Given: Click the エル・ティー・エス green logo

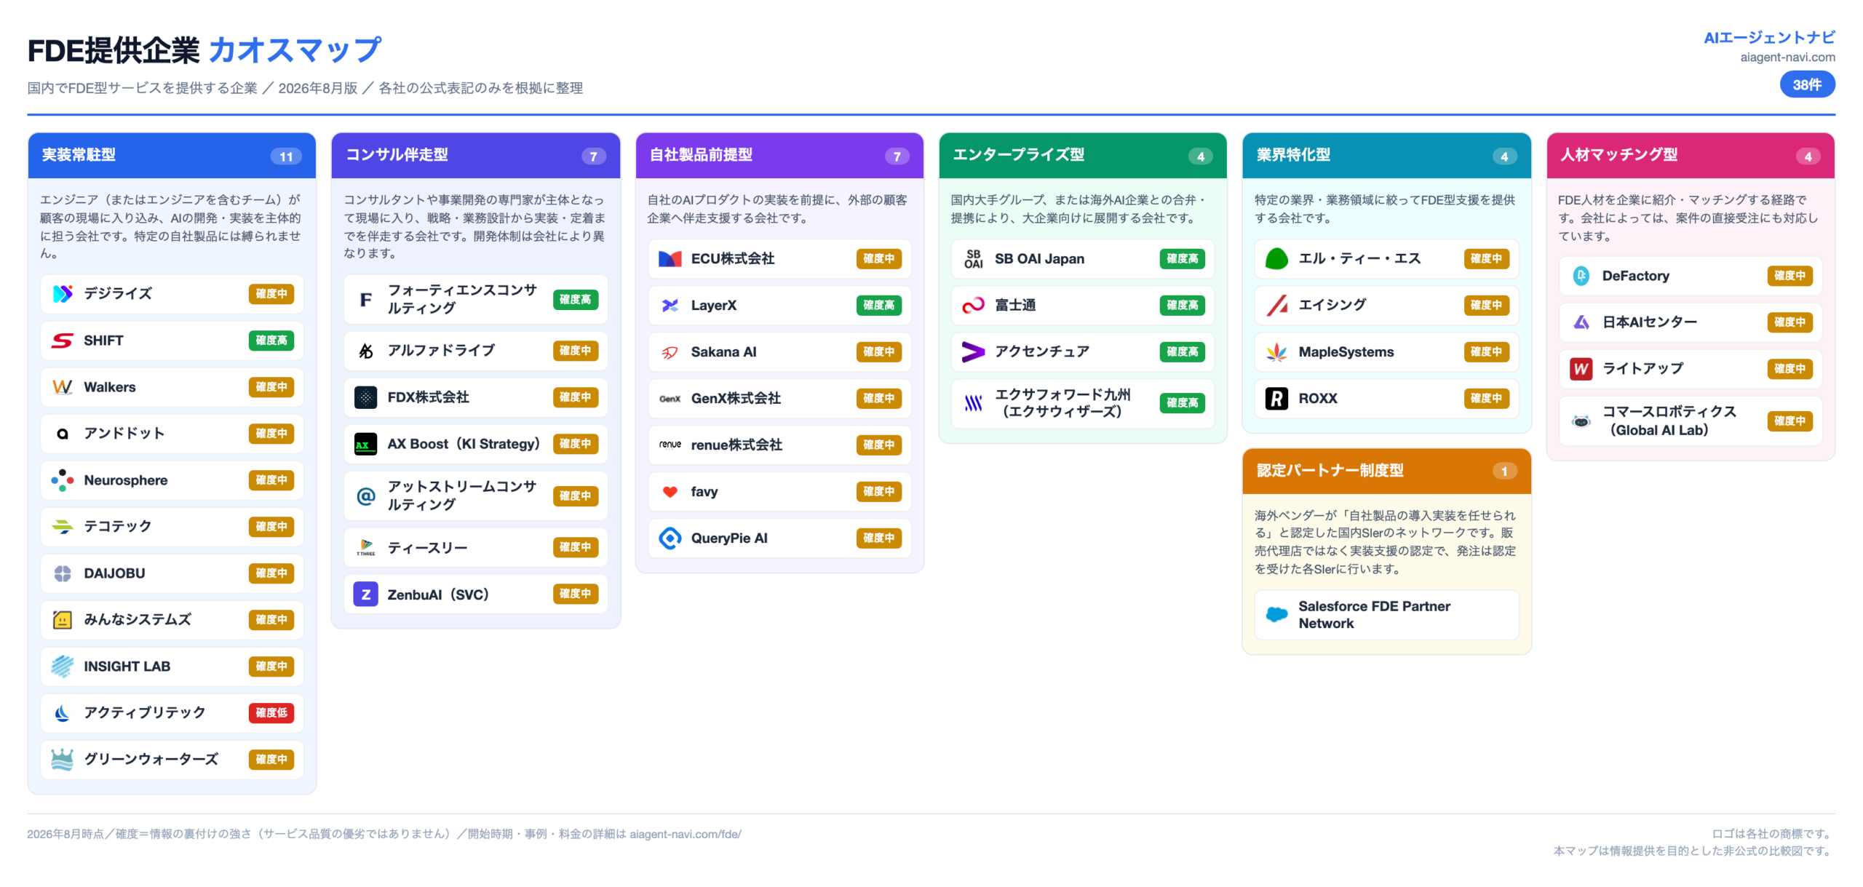Looking at the screenshot, I should (1276, 259).
